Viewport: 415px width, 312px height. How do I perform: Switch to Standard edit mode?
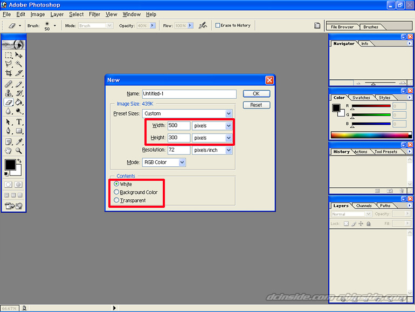pos(9,185)
